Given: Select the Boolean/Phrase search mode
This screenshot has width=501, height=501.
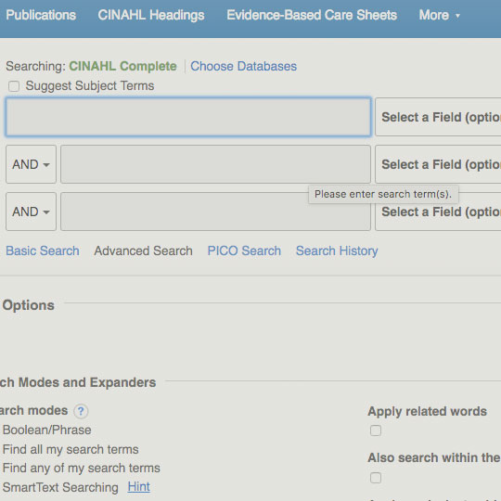Looking at the screenshot, I should 46,430.
